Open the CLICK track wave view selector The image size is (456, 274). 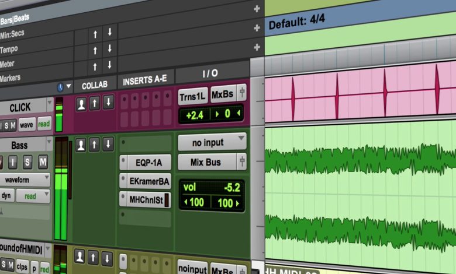27,125
